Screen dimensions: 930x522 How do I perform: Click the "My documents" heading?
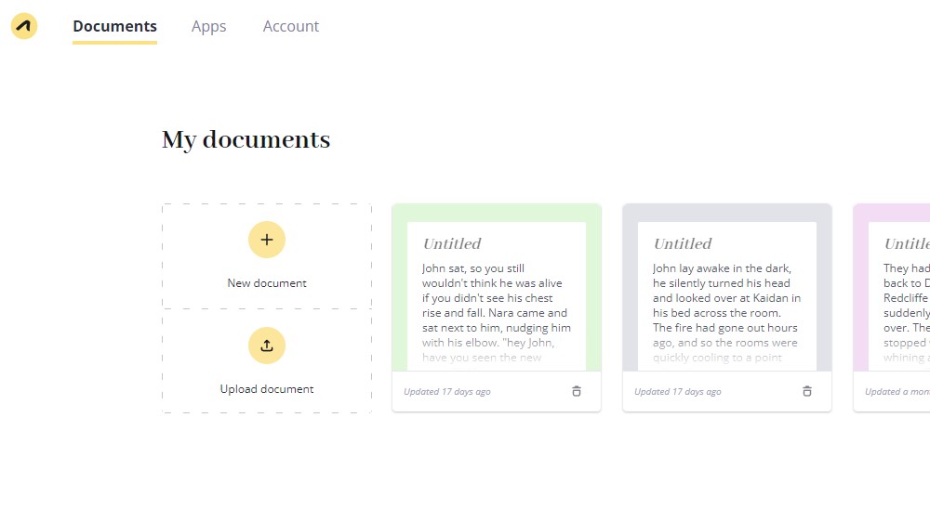(x=246, y=139)
